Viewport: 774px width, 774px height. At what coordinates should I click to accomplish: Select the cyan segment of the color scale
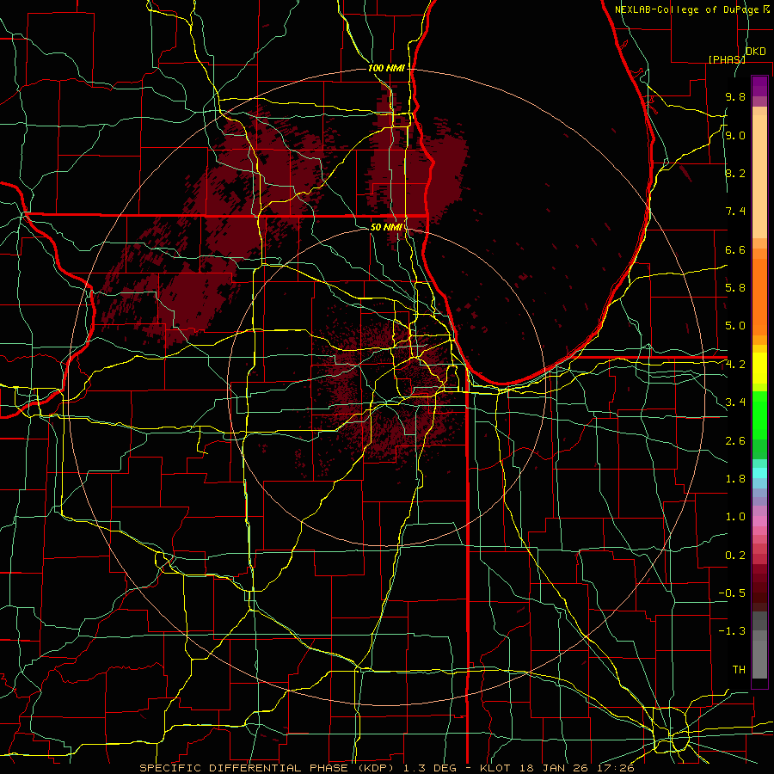coord(759,473)
